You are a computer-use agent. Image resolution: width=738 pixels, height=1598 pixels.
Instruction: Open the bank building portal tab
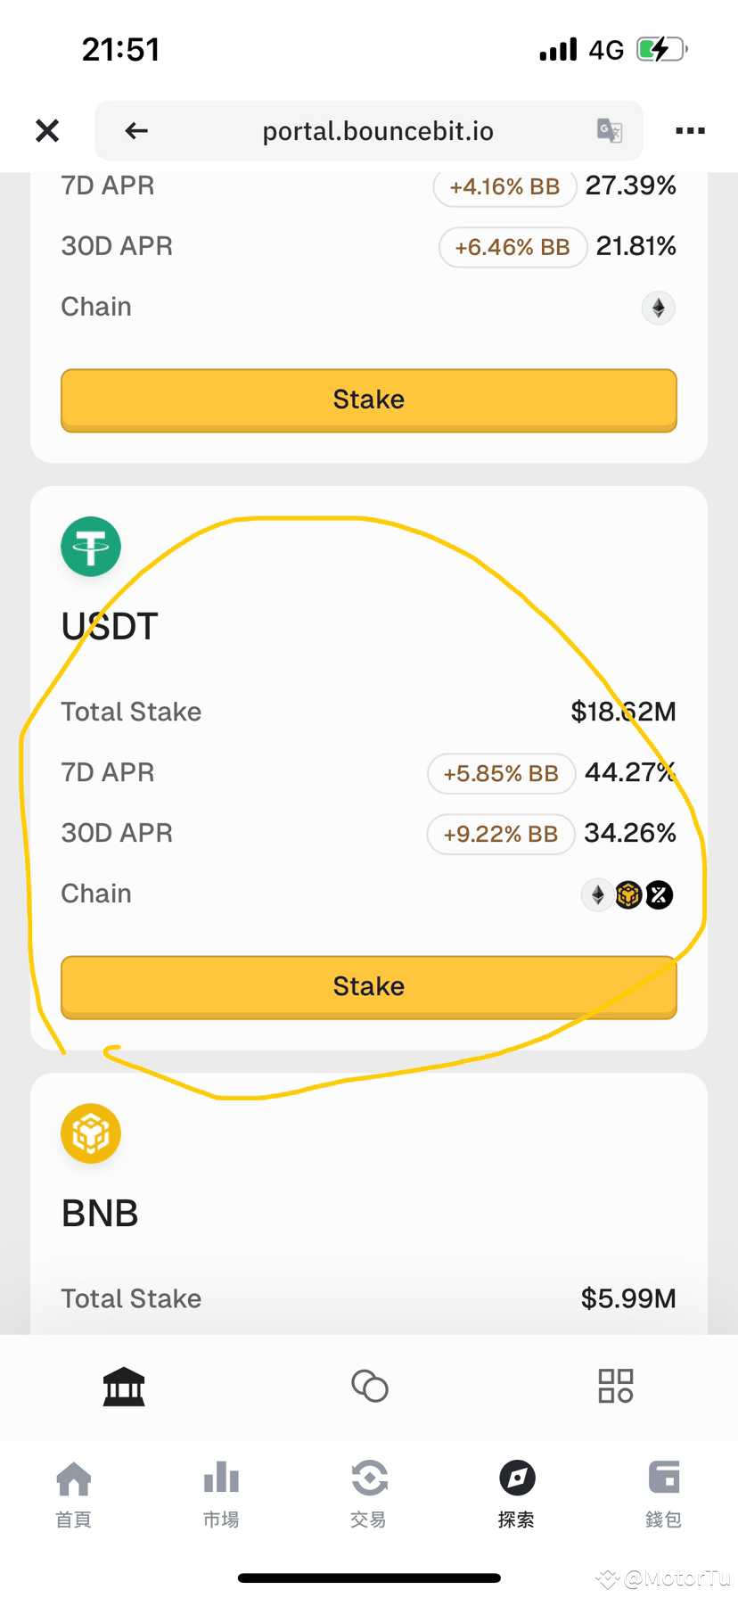point(124,1387)
